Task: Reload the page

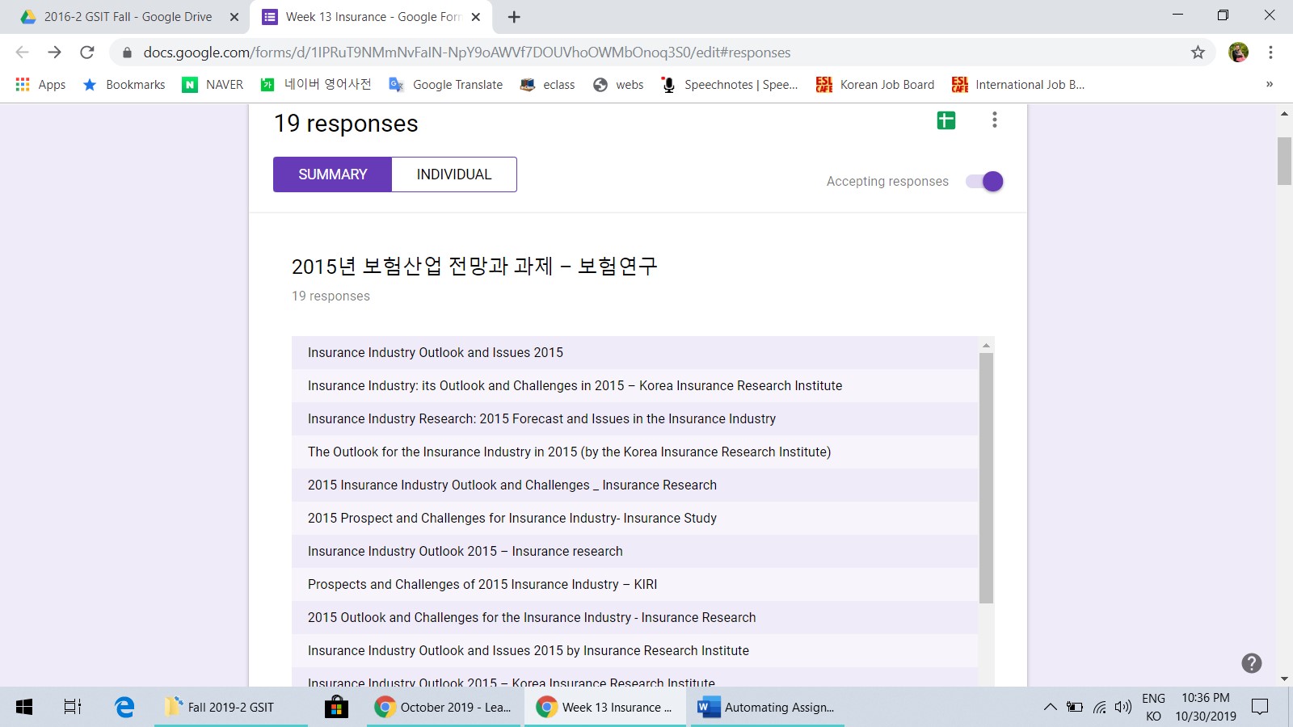Action: pos(87,53)
